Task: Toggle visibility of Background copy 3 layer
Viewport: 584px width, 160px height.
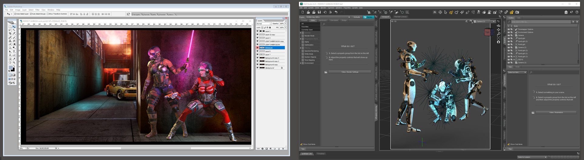Action: [257, 58]
